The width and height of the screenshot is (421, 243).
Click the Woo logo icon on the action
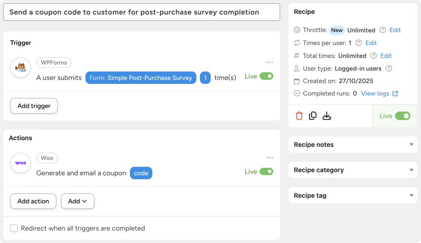(x=21, y=162)
